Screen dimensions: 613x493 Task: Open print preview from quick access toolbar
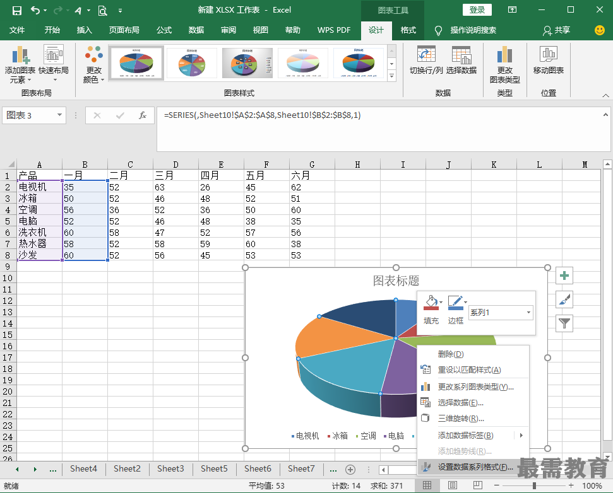coord(102,11)
